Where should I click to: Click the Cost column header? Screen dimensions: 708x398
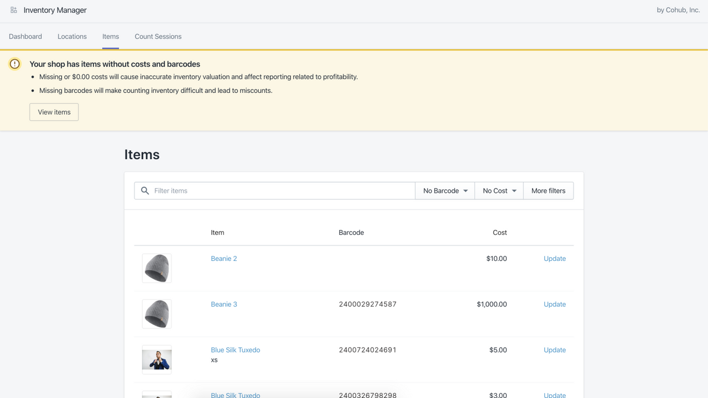click(500, 233)
